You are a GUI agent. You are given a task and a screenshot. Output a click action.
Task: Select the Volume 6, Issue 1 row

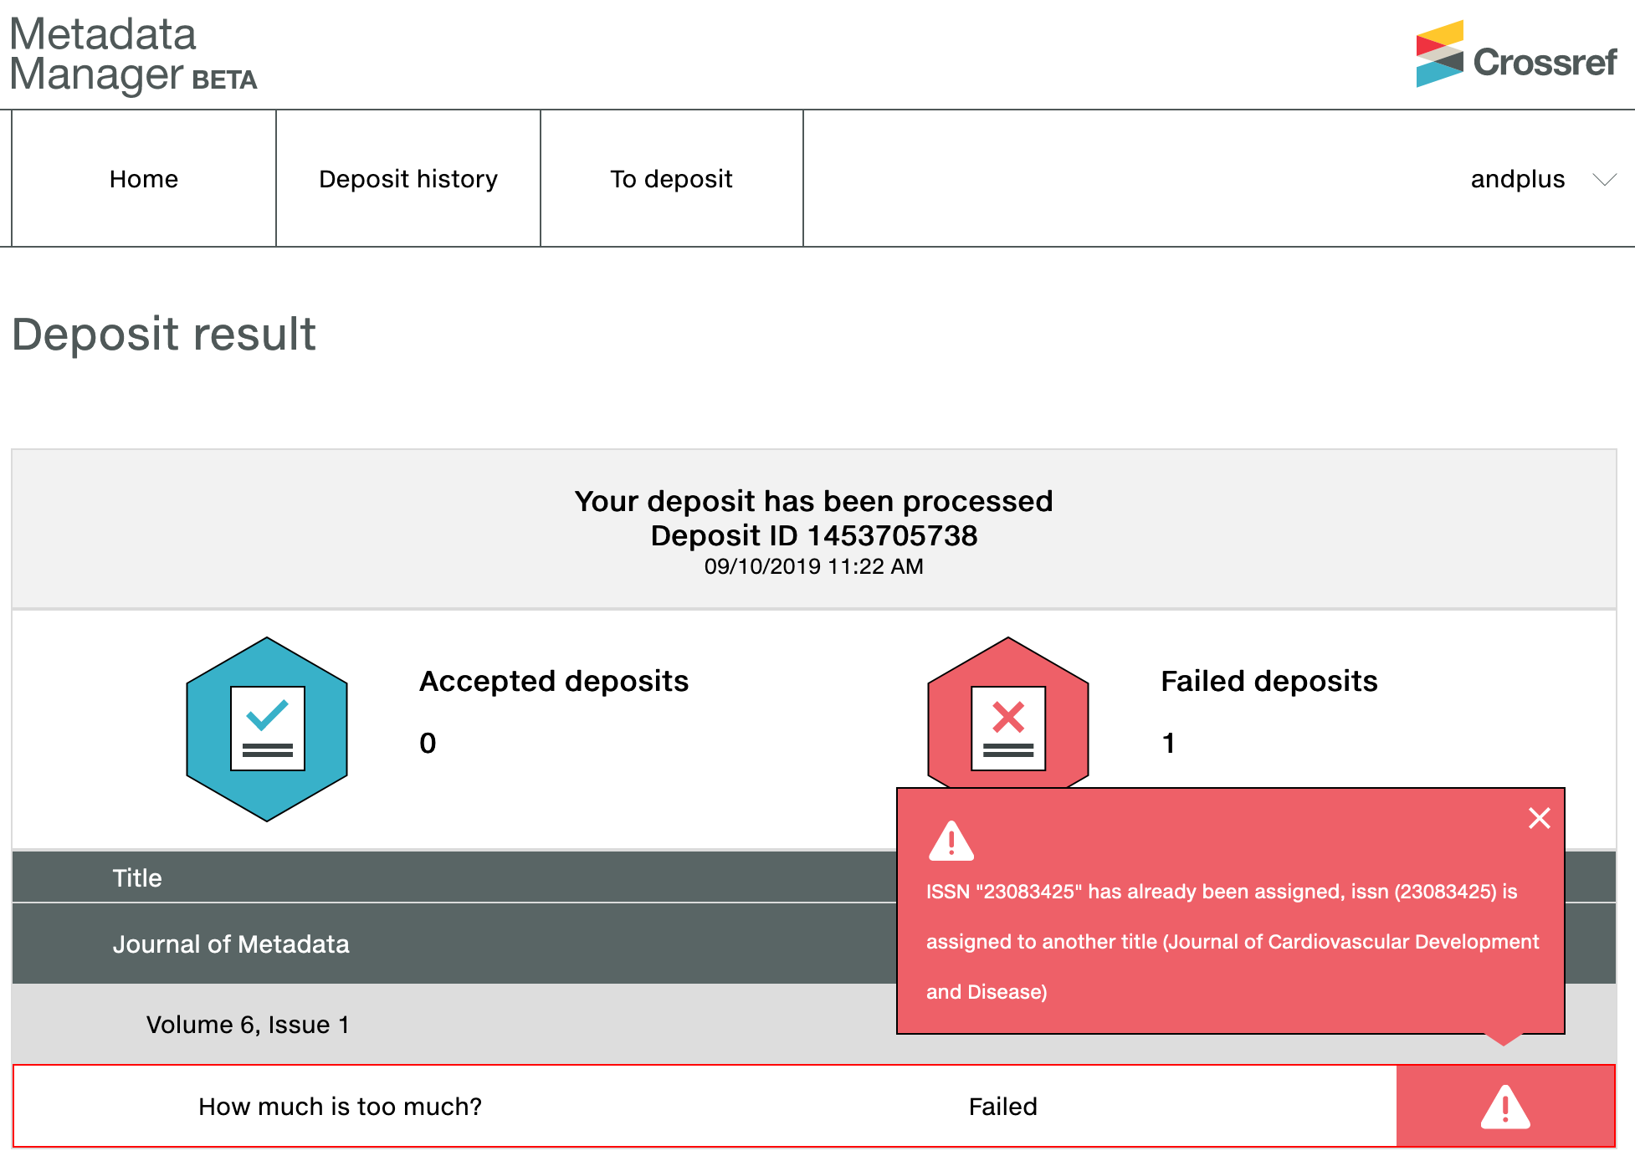tap(249, 1024)
